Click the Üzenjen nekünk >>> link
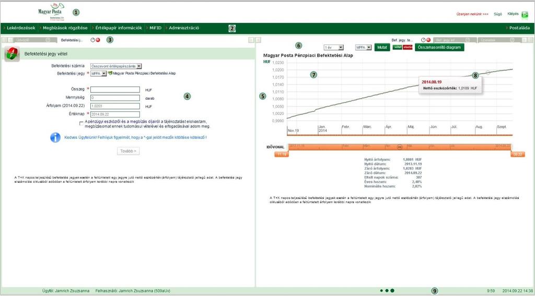 472,14
